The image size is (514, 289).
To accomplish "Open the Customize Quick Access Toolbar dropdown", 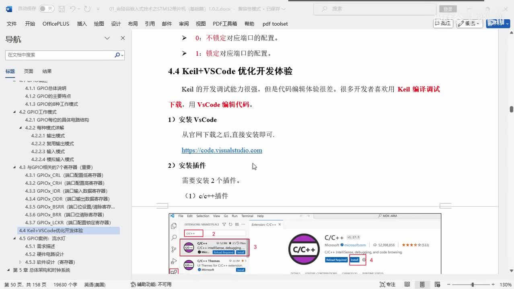I will (x=99, y=8).
